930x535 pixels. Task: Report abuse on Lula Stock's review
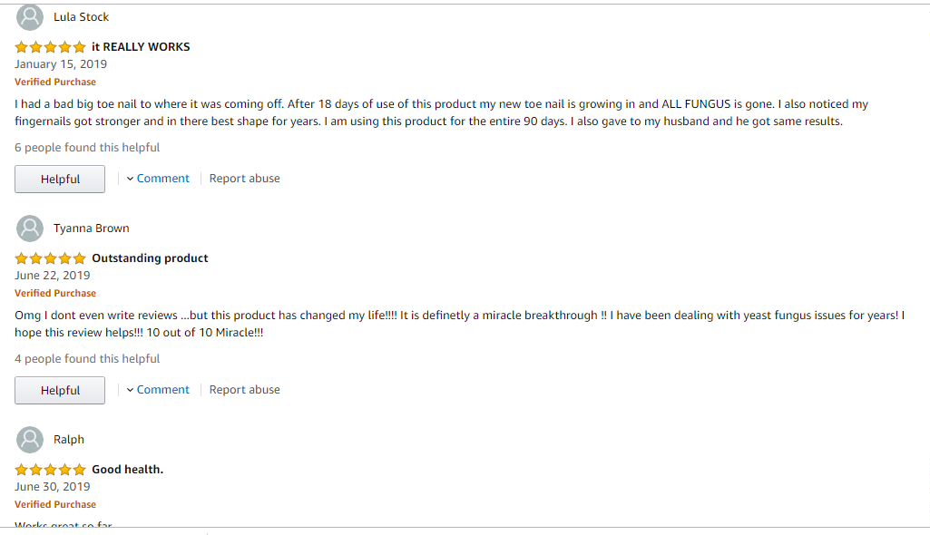click(x=244, y=179)
